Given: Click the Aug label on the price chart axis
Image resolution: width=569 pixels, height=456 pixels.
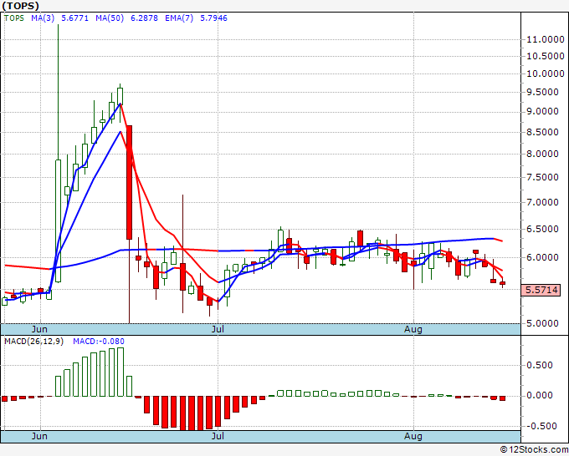Looking at the screenshot, I should point(413,329).
